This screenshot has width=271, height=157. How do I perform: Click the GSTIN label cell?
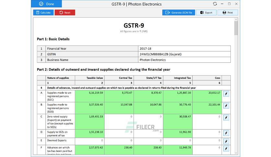pos(92,54)
